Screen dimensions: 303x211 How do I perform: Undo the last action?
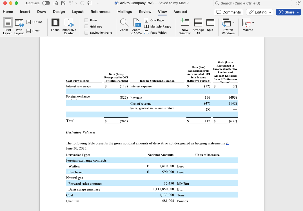71,3
